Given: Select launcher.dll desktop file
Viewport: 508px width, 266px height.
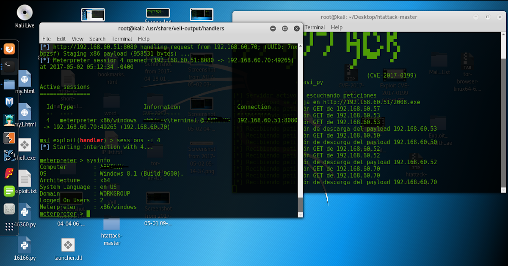Looking at the screenshot, I should [x=68, y=249].
